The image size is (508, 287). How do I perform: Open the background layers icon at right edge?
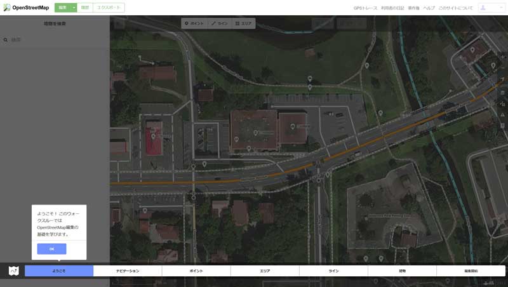pos(503,93)
